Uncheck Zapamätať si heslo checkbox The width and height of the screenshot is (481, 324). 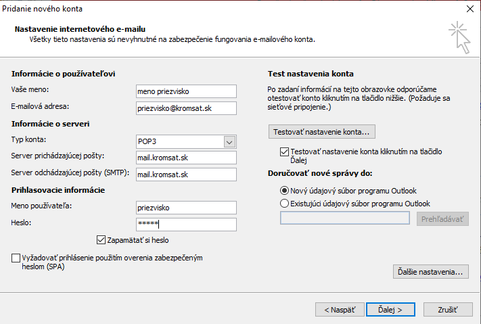tap(101, 240)
